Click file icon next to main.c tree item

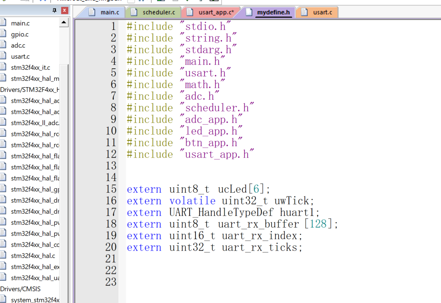click(3, 23)
